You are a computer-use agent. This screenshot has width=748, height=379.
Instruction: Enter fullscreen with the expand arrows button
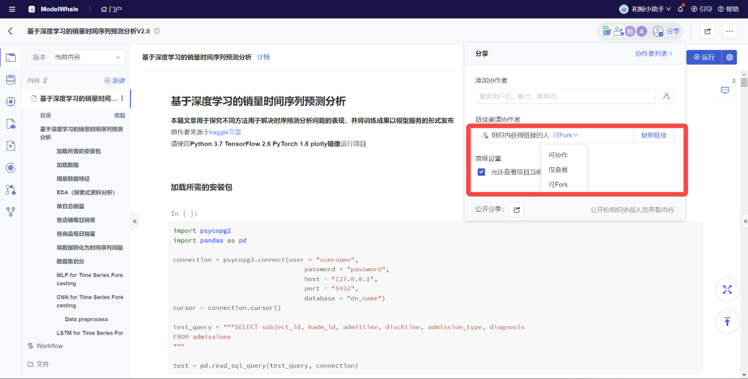click(x=727, y=290)
